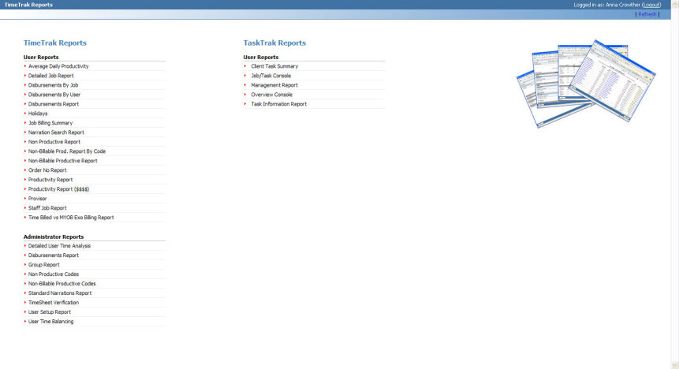Open the Holidays report
The height and width of the screenshot is (369, 679).
(38, 114)
